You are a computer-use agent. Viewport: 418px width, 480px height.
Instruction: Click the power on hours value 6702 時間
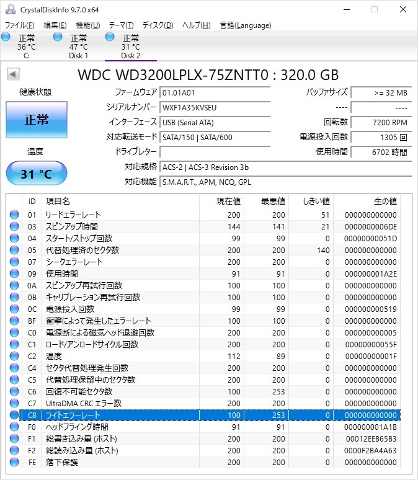[x=381, y=152]
